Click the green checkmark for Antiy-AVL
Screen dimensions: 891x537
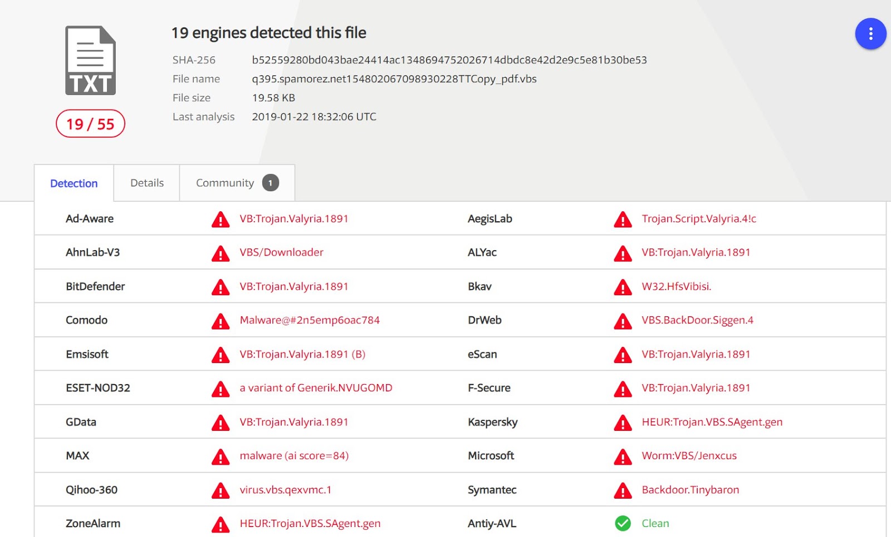point(623,524)
